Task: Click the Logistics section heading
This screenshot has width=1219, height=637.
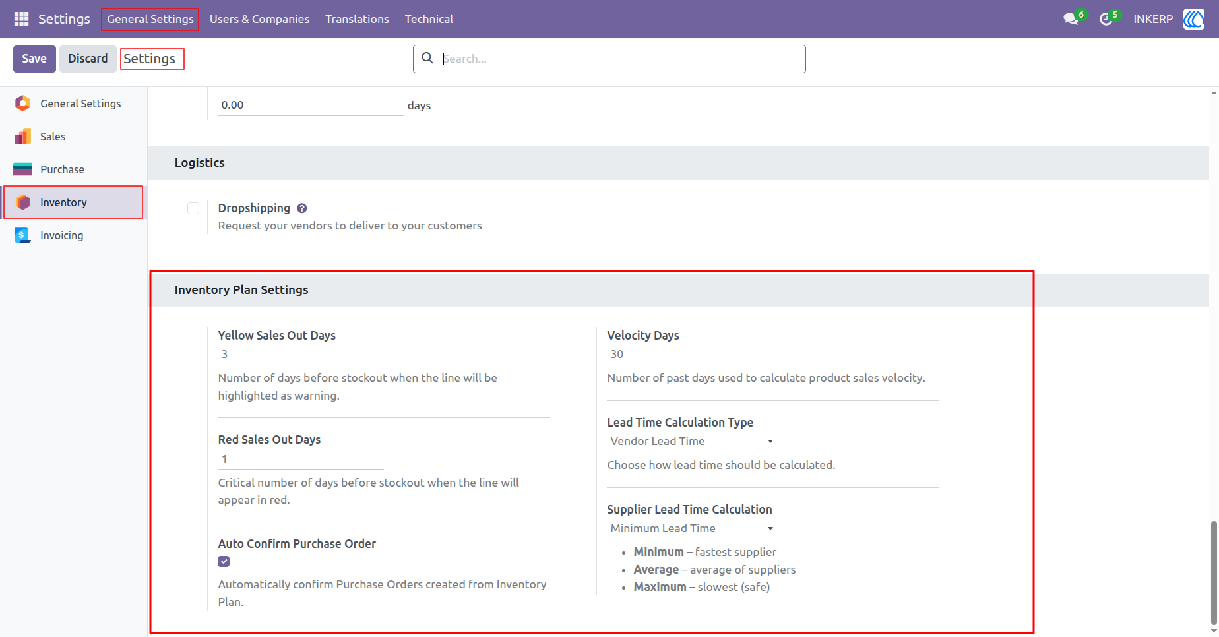Action: (199, 163)
